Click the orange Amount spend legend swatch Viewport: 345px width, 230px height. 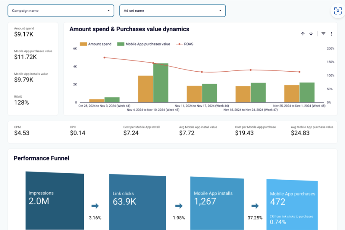click(x=83, y=44)
